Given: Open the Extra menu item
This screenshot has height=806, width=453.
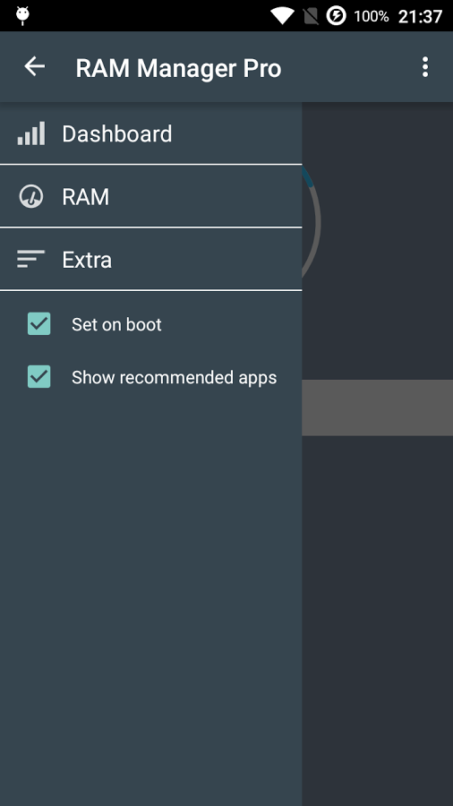Looking at the screenshot, I should tap(151, 260).
